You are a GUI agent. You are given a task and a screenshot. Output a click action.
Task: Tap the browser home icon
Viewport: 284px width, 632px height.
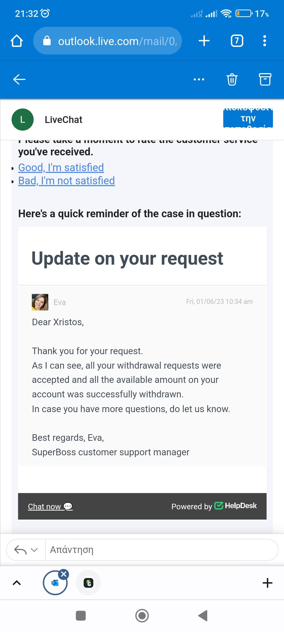(17, 41)
